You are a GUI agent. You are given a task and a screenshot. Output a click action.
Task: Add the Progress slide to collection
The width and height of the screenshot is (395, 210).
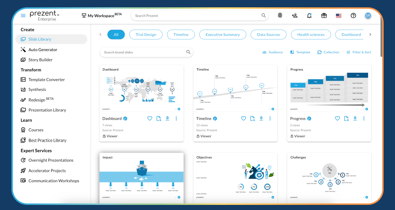click(x=346, y=118)
